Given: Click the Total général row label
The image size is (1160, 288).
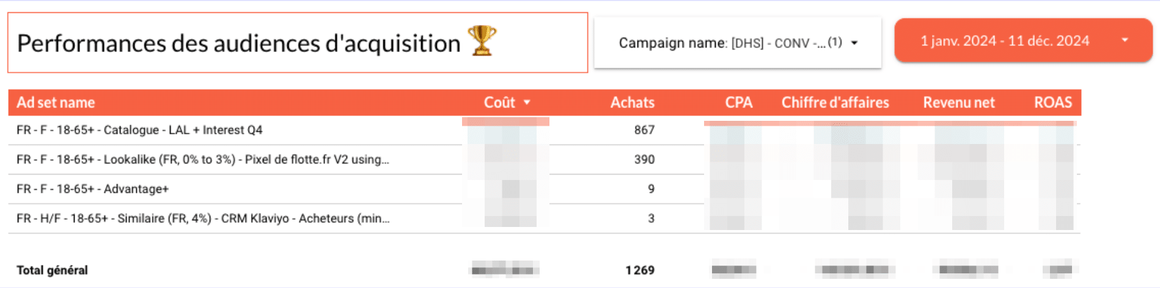Looking at the screenshot, I should click(x=52, y=270).
